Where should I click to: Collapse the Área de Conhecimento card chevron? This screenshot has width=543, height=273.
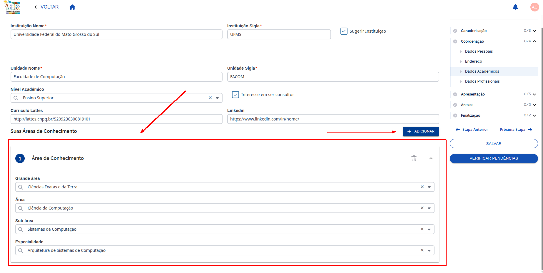click(431, 158)
